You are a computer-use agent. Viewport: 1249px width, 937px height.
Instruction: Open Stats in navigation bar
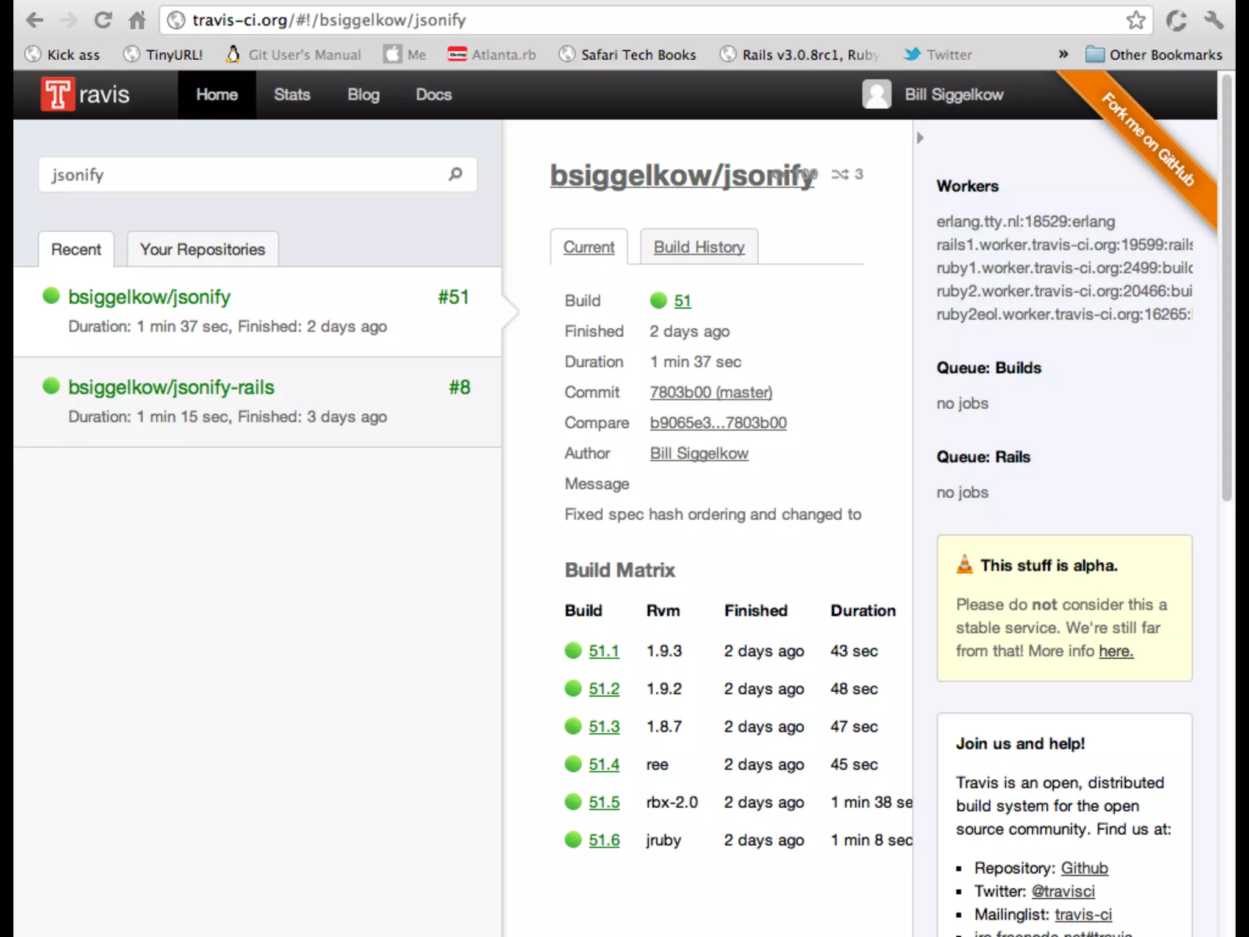292,95
